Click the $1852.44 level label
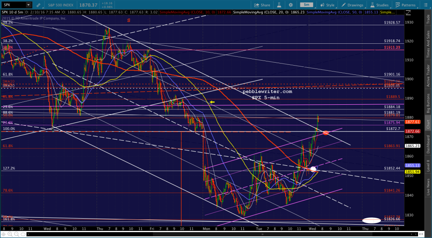This screenshot has width=432, height=238. coord(392,168)
